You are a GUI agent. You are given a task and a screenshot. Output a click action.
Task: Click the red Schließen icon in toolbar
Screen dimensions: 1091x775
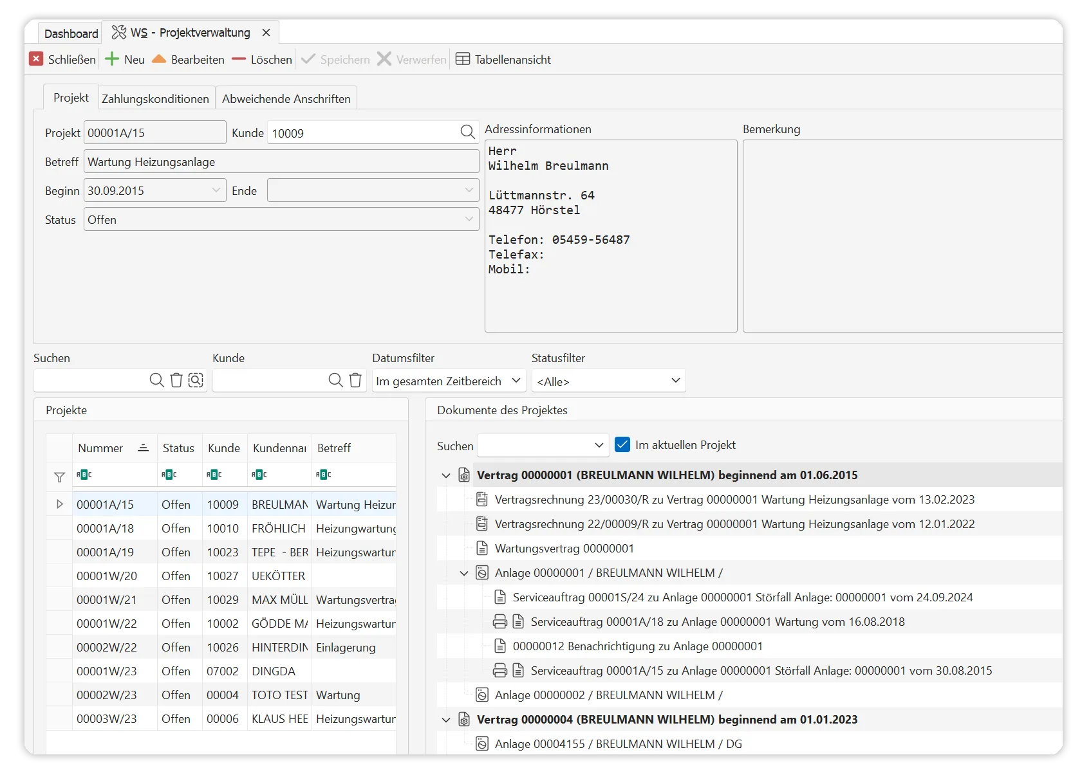click(x=36, y=59)
